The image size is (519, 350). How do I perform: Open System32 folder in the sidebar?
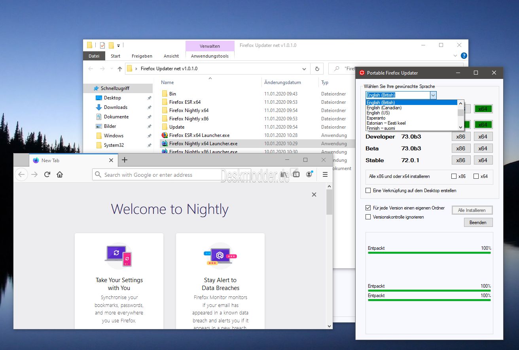click(x=114, y=145)
